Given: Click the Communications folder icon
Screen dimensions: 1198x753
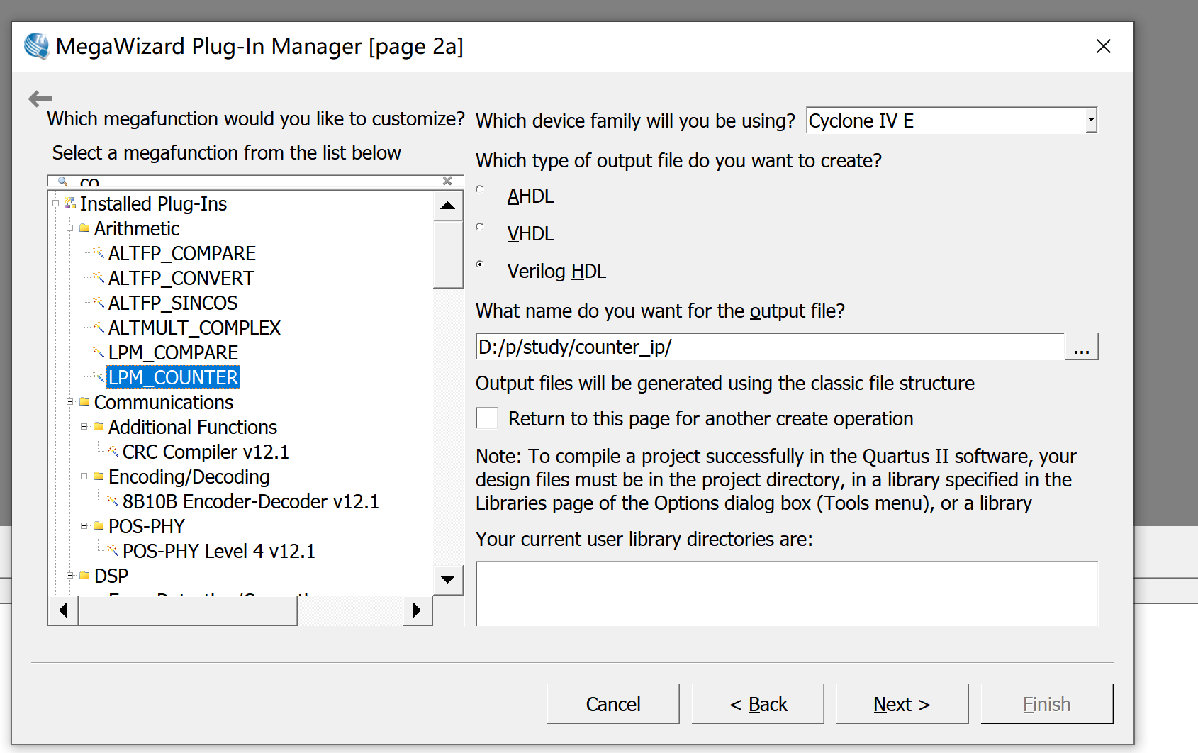Looking at the screenshot, I should (x=84, y=402).
